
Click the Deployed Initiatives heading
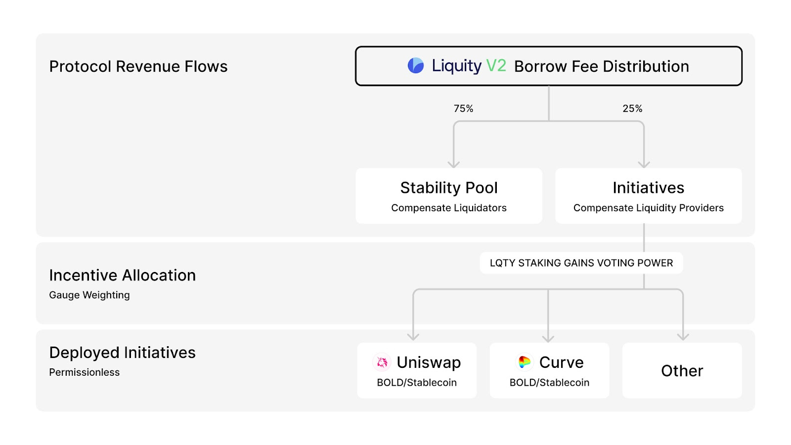click(x=123, y=353)
